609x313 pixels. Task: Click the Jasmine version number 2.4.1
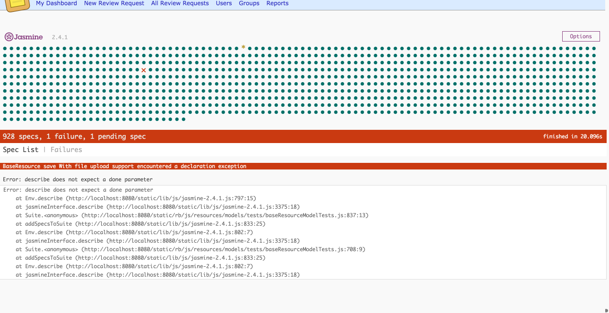point(60,37)
